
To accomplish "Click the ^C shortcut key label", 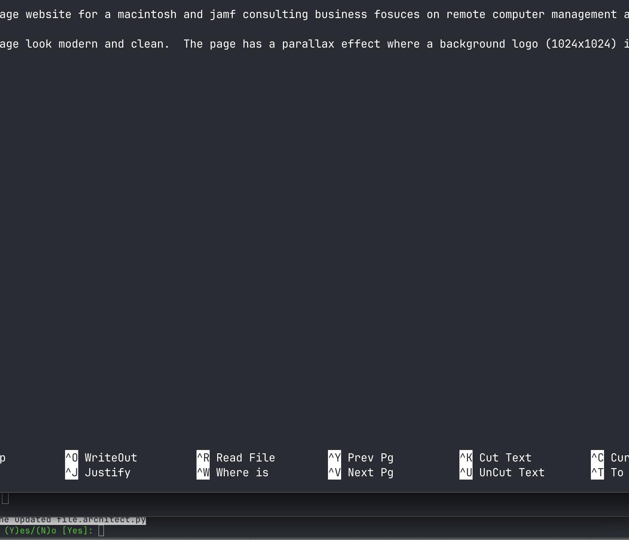I will tap(597, 457).
